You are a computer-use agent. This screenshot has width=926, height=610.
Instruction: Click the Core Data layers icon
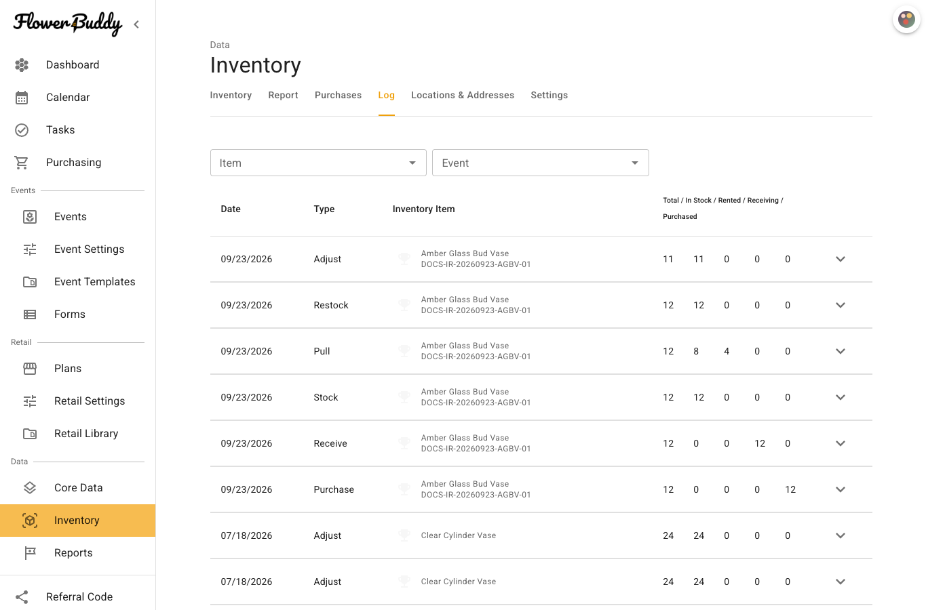click(x=30, y=488)
